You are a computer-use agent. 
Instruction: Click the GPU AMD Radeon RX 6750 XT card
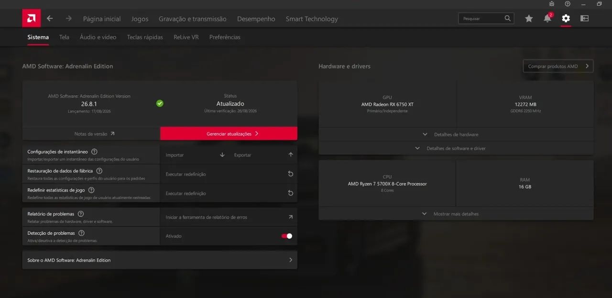coord(387,104)
